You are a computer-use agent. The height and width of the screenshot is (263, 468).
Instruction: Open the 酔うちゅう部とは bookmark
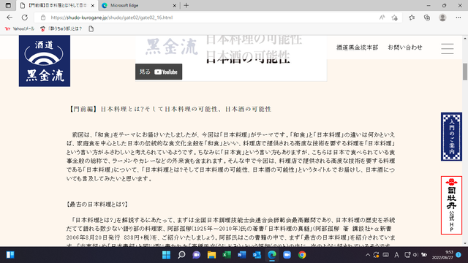[x=61, y=28]
